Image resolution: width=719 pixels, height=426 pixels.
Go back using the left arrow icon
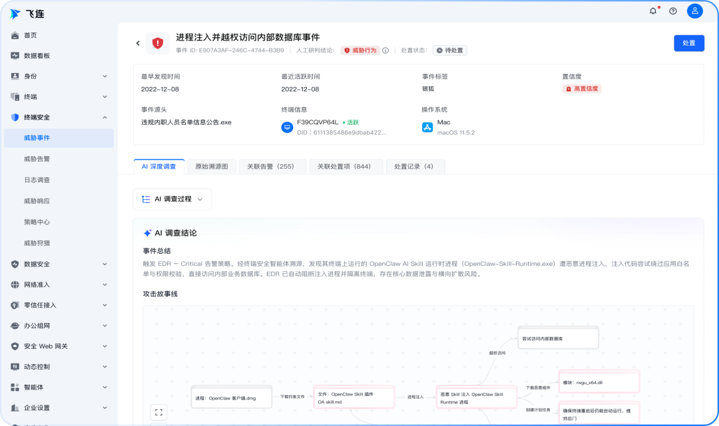coord(138,43)
